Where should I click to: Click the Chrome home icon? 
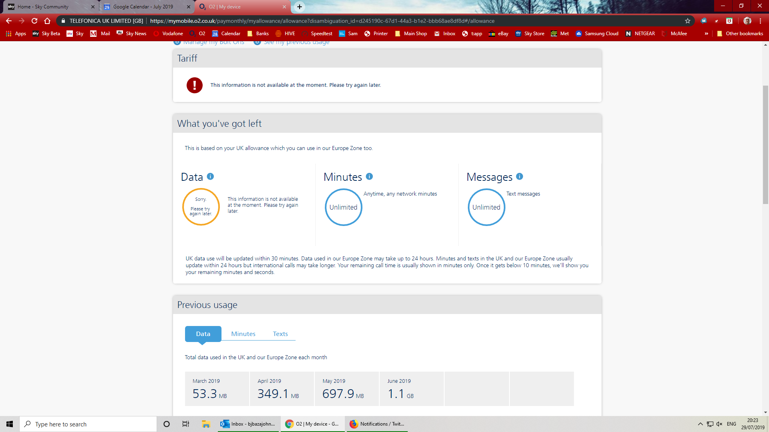[x=47, y=21]
